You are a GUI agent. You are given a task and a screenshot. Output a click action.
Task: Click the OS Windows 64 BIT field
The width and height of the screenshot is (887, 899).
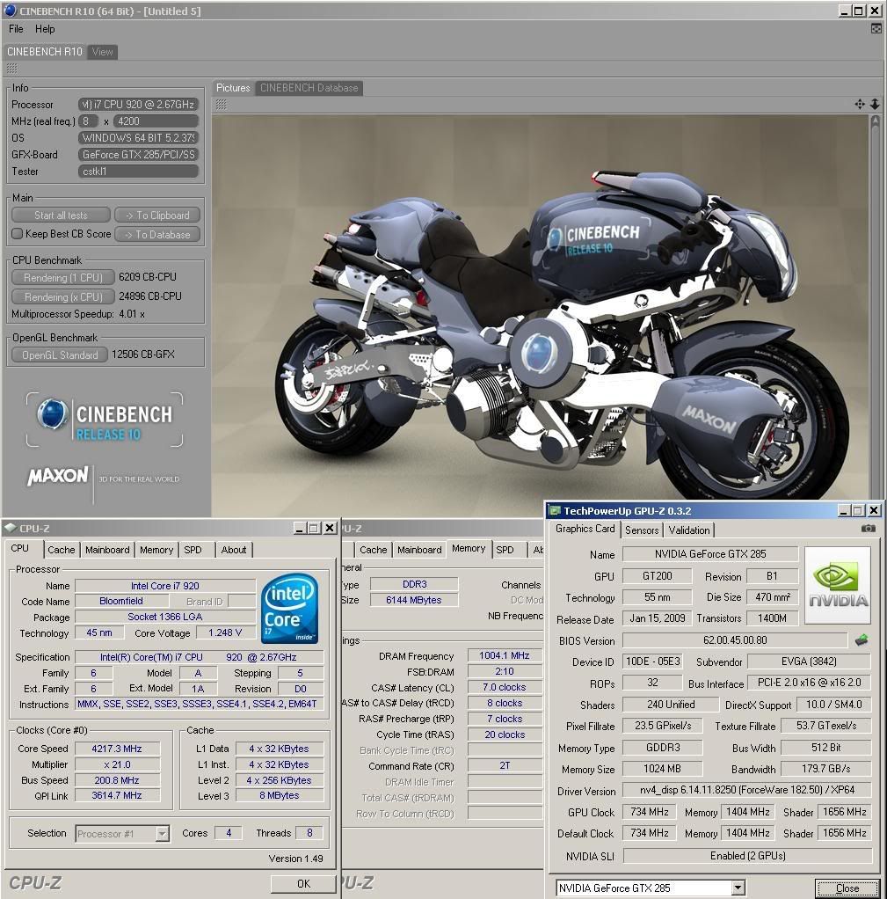tap(138, 137)
